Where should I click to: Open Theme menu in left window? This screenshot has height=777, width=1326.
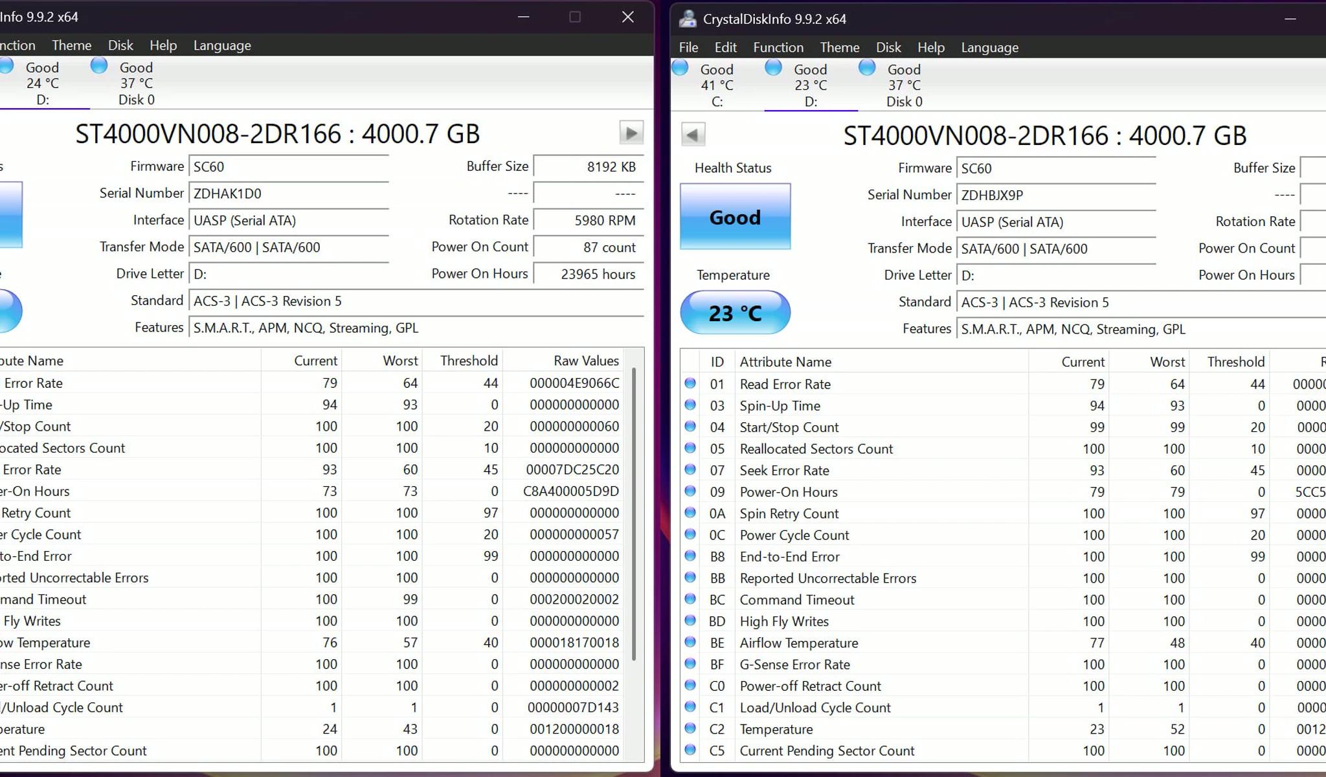71,45
